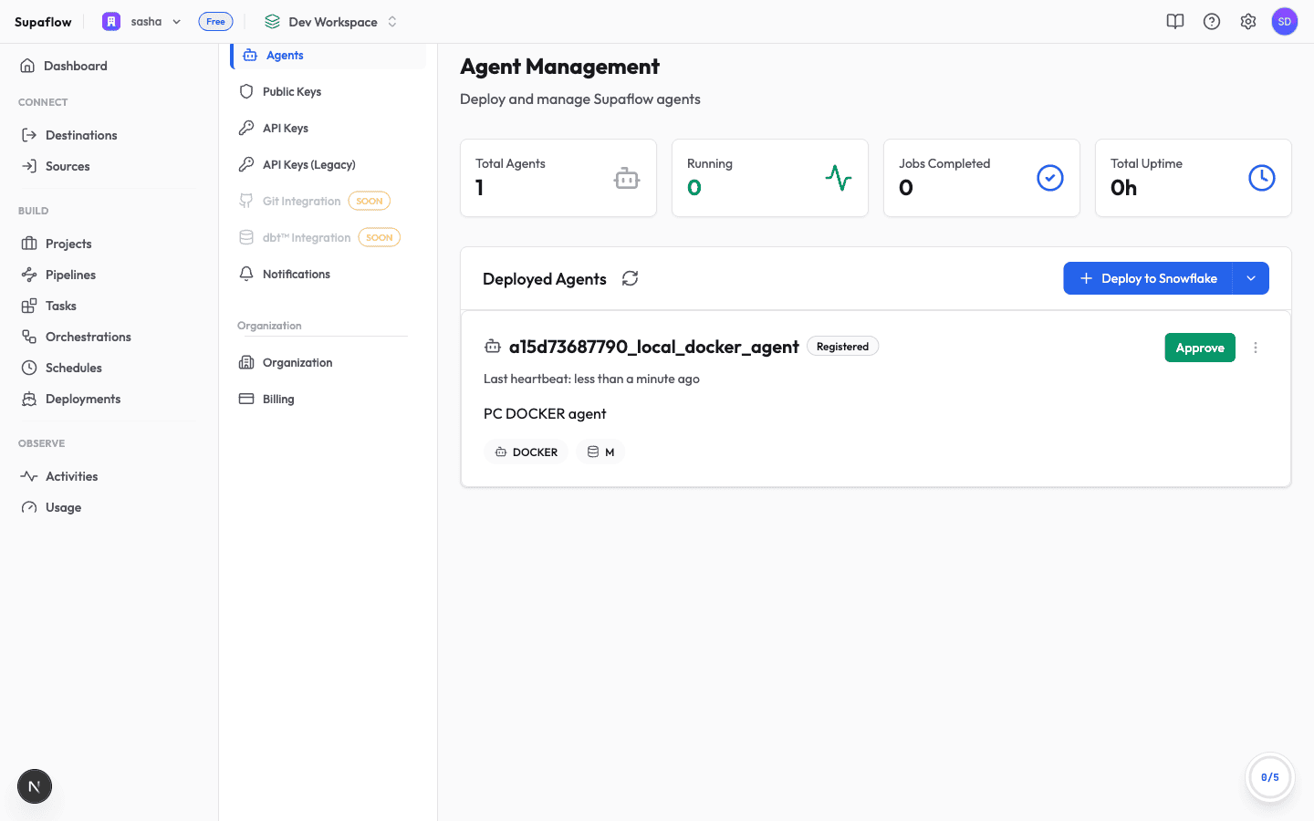Click the Agent Management heading

(559, 67)
